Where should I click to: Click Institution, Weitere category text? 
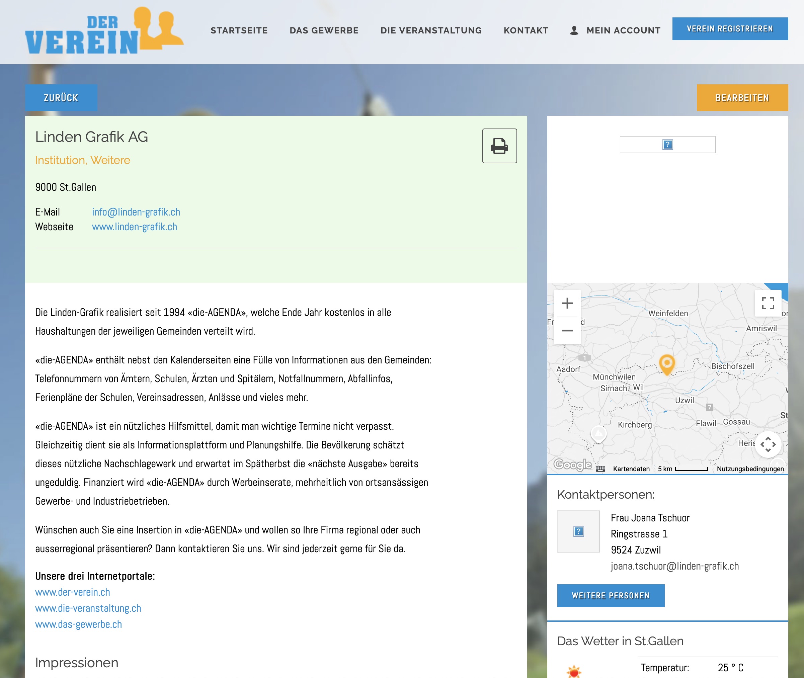[83, 160]
